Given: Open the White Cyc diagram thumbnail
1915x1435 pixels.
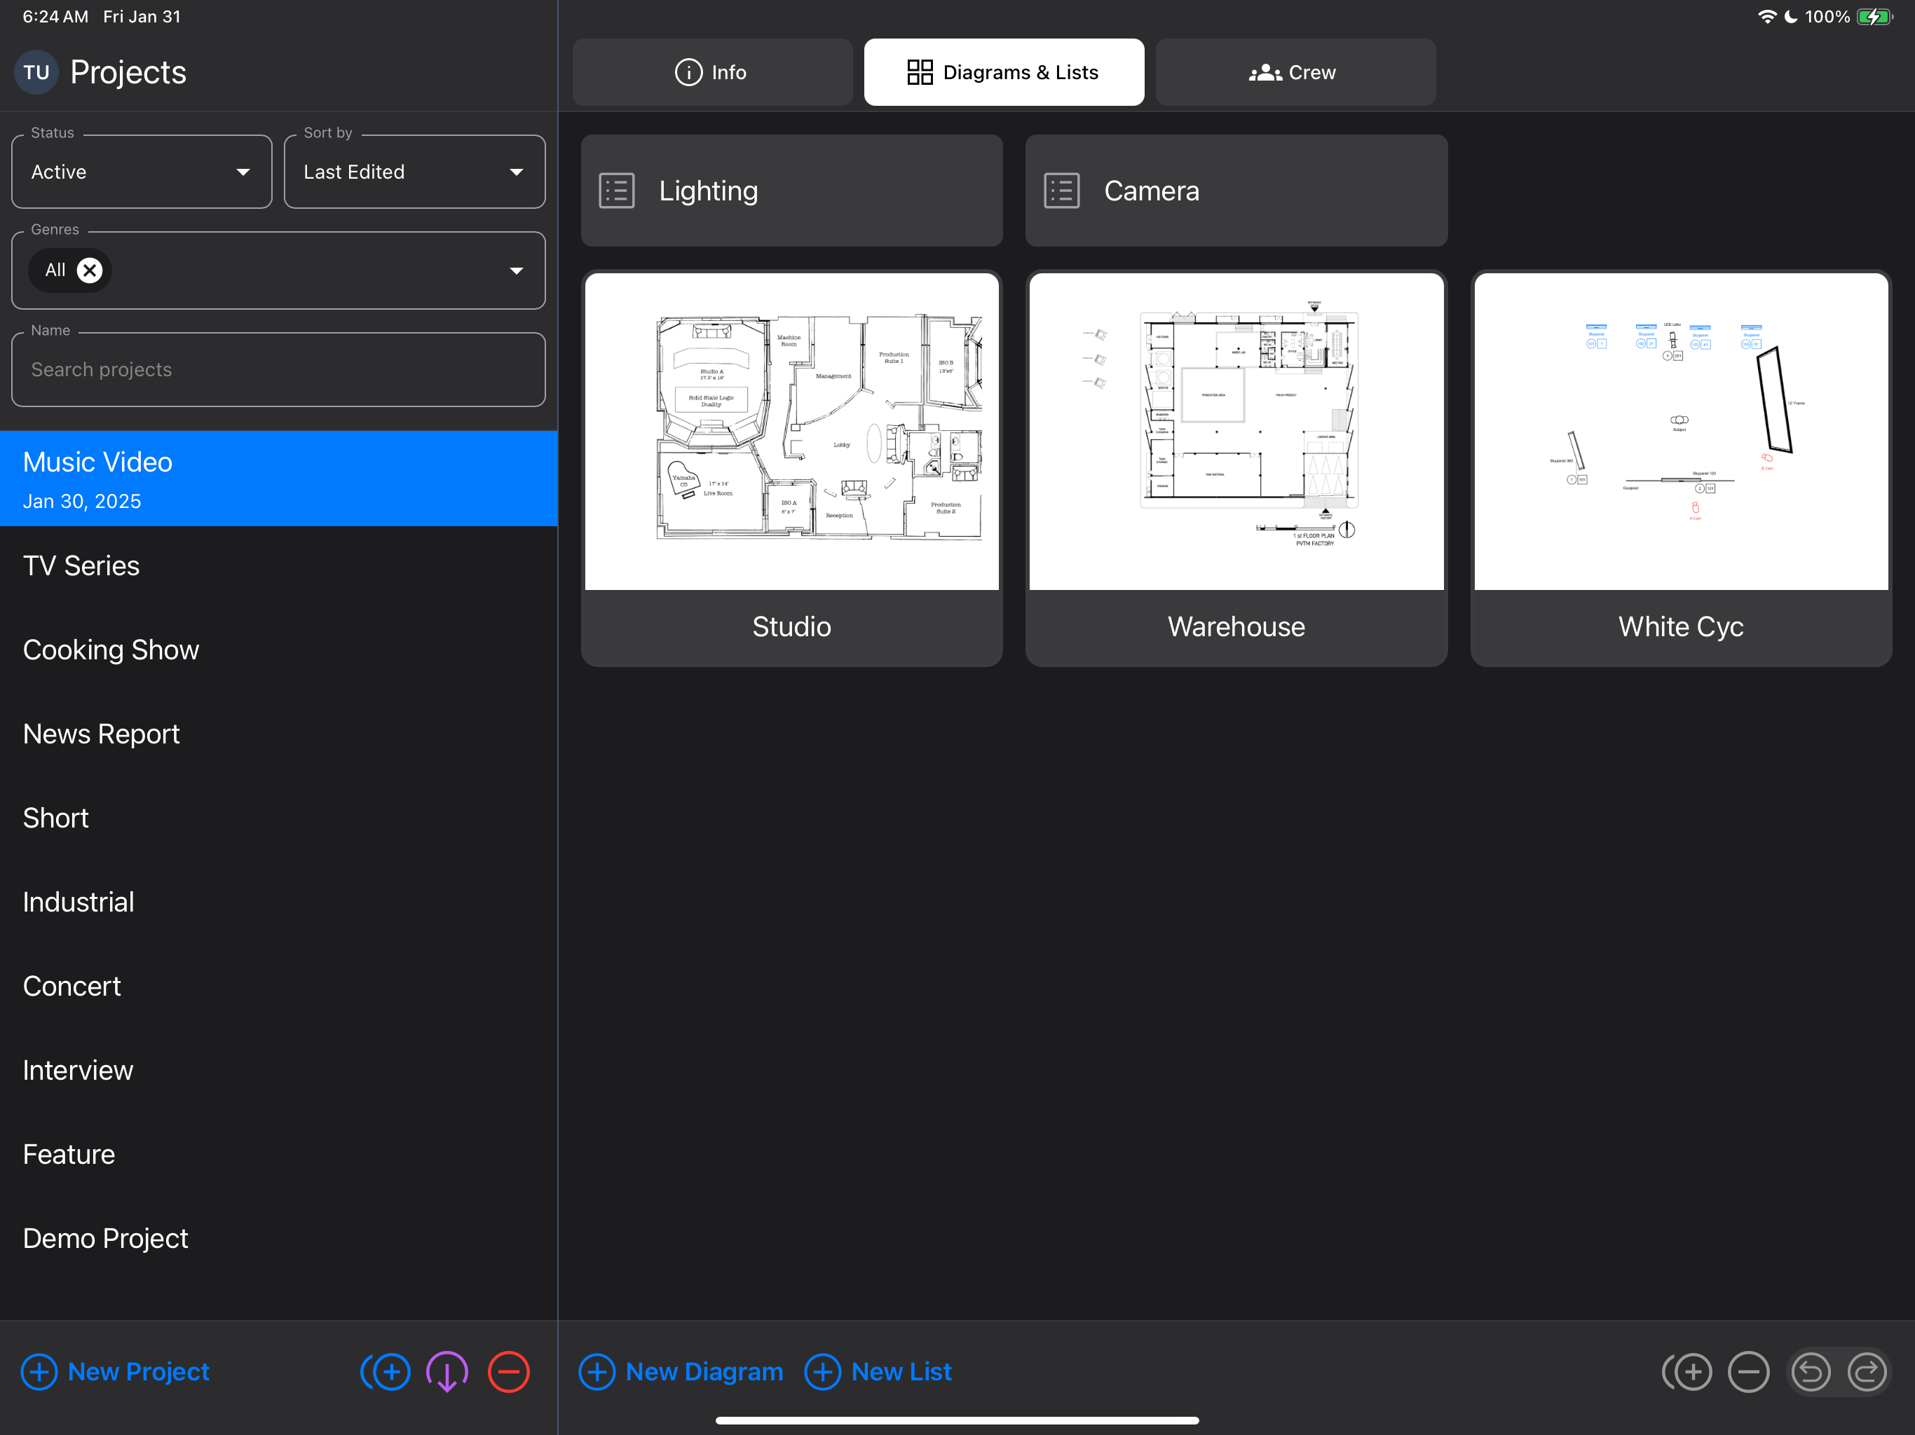Looking at the screenshot, I should (1682, 431).
